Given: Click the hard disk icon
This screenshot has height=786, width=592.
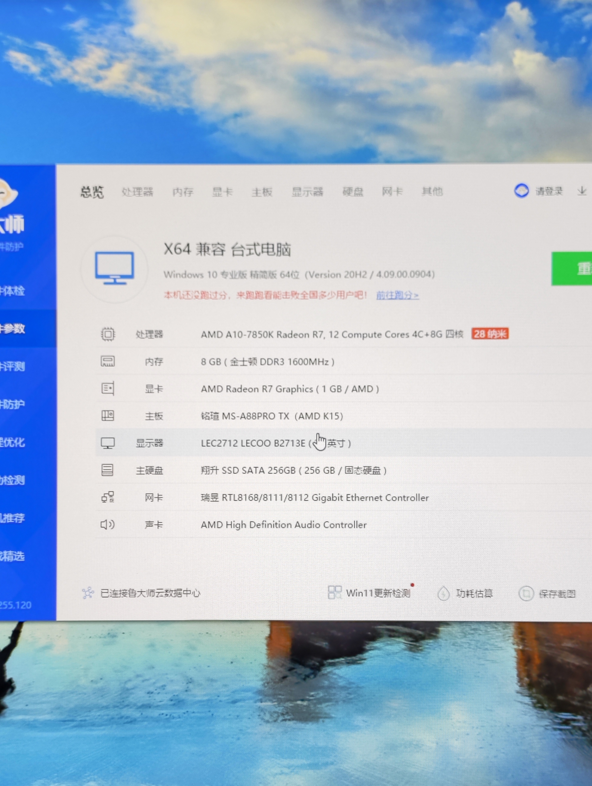Looking at the screenshot, I should [107, 470].
